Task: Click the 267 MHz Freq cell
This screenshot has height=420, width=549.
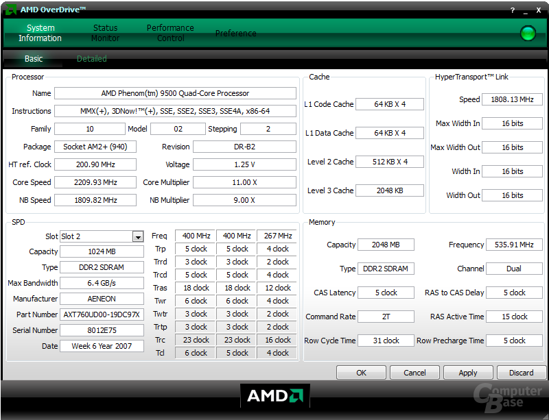Action: (x=277, y=236)
